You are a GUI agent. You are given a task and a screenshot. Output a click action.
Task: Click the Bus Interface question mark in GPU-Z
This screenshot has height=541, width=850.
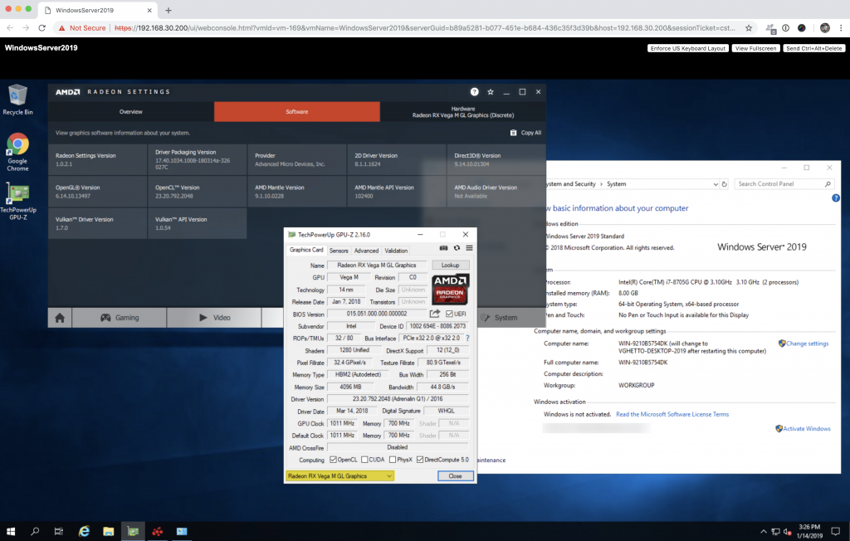click(x=467, y=339)
